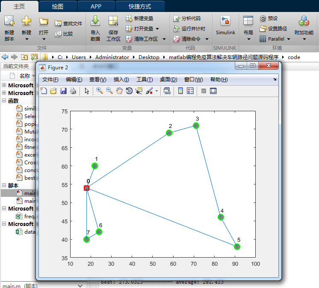Select the Edit Plot arrow tool
319x288 pixels.
click(87, 91)
